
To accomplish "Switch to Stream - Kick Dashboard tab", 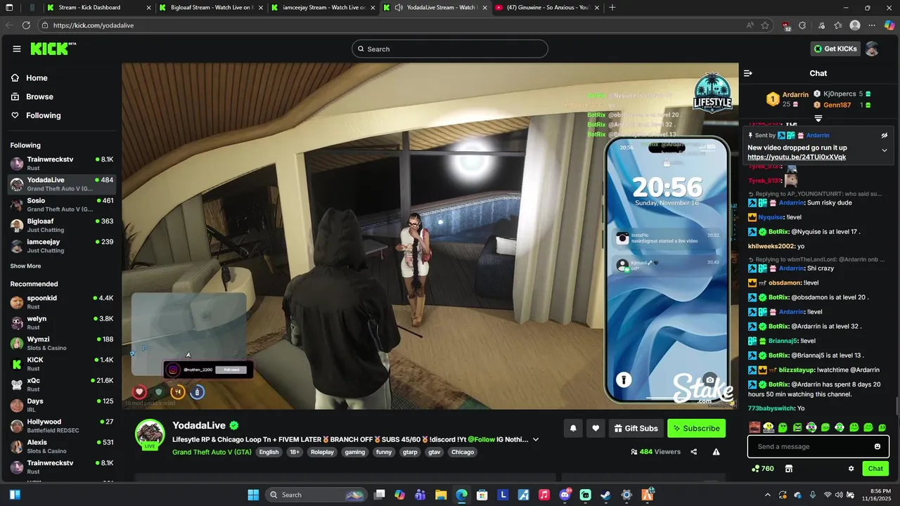I will [98, 7].
